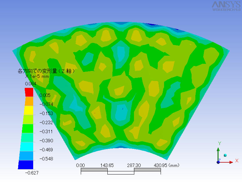This screenshot has height=182, width=242.
Task: Click scale ruler label 430.95 (mm)
Action: click(167, 165)
